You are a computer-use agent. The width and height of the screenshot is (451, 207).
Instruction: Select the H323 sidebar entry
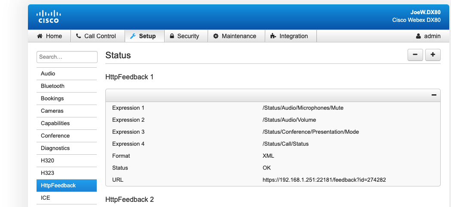click(67, 173)
